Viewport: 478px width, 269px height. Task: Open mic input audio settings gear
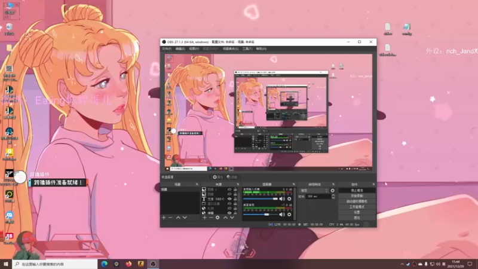tap(289, 199)
